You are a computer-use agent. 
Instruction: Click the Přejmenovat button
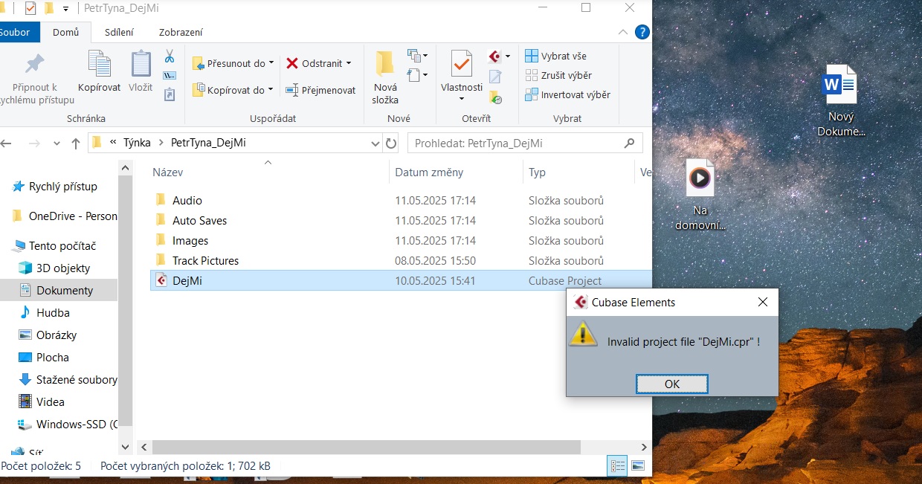321,90
